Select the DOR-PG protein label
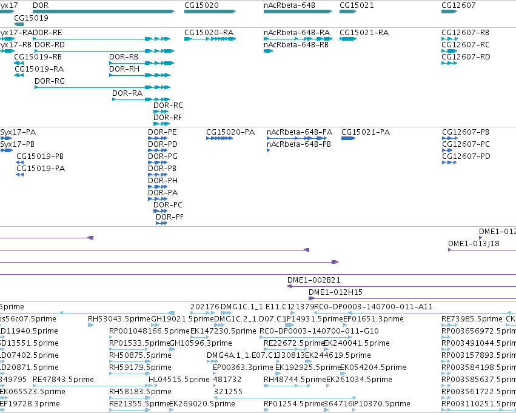This screenshot has height=413, width=516. [163, 156]
